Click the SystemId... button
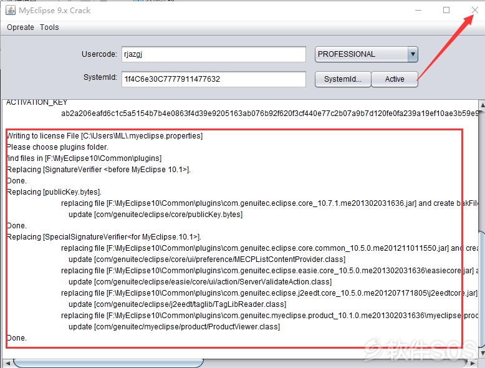485x368 pixels. click(x=343, y=79)
